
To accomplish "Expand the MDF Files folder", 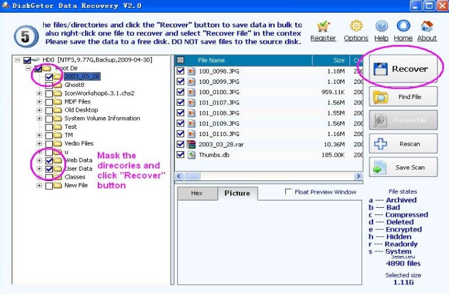I will point(39,101).
